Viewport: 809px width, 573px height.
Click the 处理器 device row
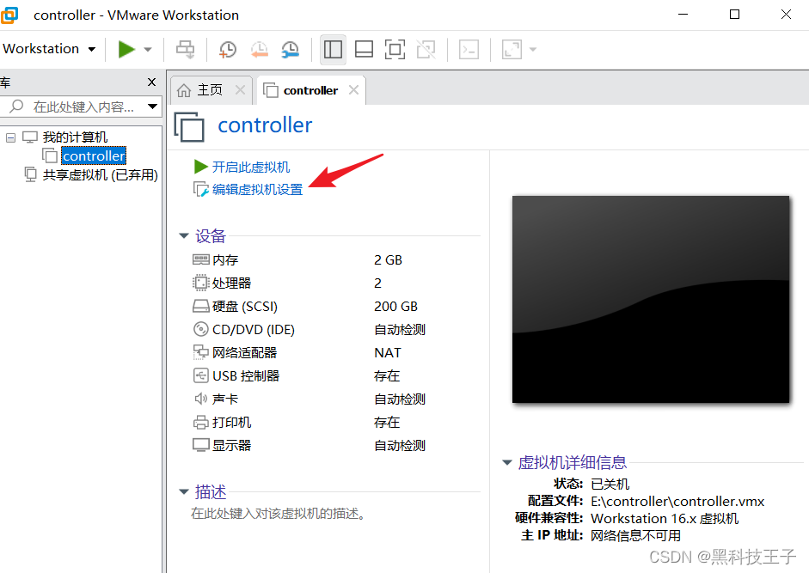[310, 283]
